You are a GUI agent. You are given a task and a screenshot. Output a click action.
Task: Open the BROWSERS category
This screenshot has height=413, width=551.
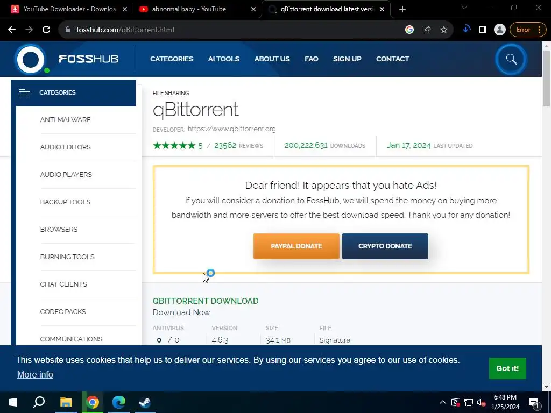click(59, 229)
